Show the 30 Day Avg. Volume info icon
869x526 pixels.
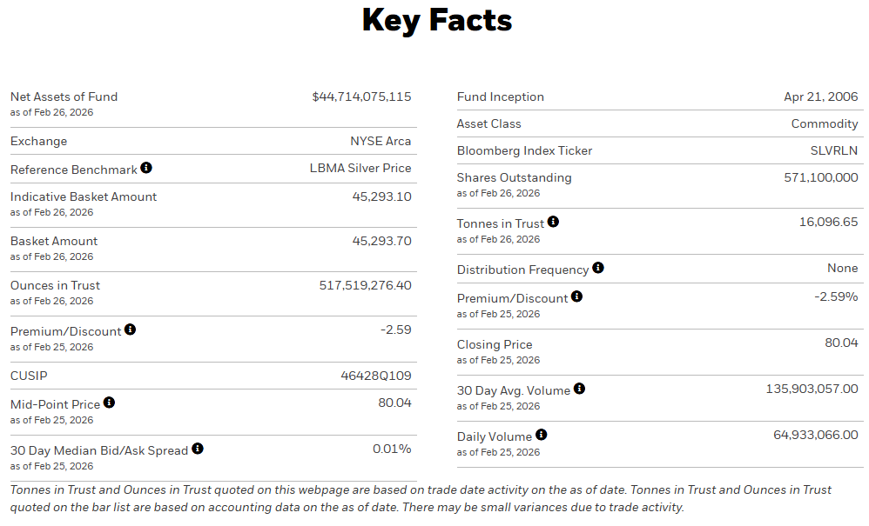click(x=579, y=390)
